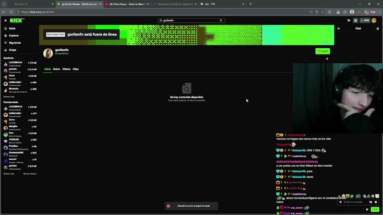Image resolution: width=383 pixels, height=215 pixels.
Task: Reload the kick.com page
Action: [x=11, y=12]
